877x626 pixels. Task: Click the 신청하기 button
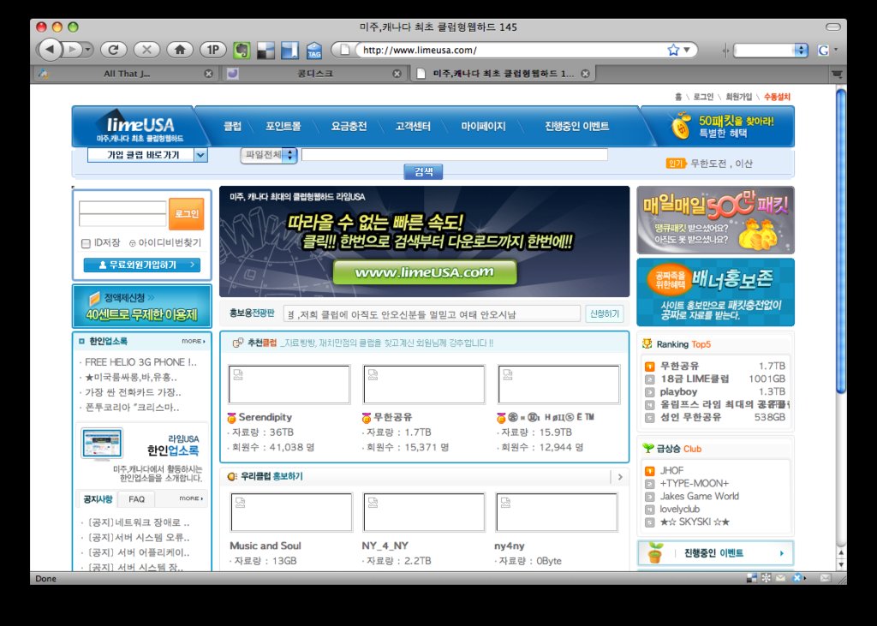604,313
